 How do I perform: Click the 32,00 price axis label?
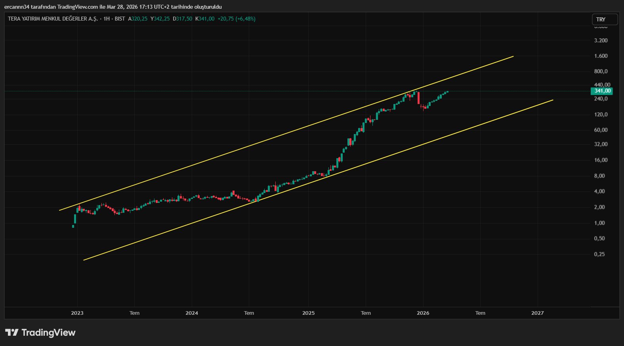[601, 144]
